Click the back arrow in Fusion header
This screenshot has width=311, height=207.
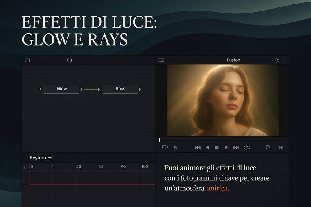[277, 60]
